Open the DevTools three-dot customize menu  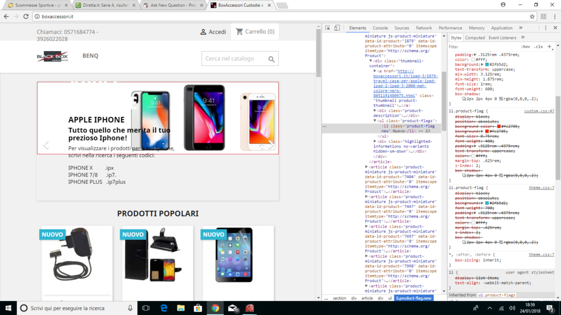(546, 28)
